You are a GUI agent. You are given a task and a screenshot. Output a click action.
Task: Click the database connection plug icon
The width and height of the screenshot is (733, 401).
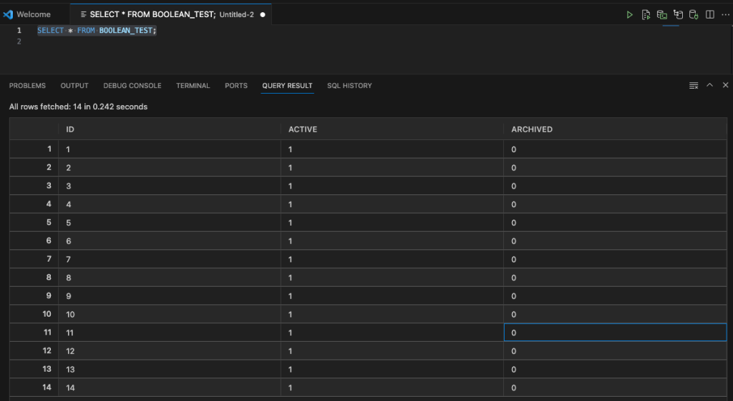tap(694, 14)
